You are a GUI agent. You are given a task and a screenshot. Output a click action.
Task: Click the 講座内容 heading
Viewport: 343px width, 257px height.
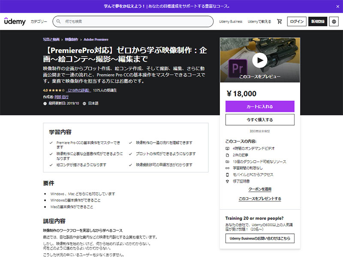(x=54, y=221)
